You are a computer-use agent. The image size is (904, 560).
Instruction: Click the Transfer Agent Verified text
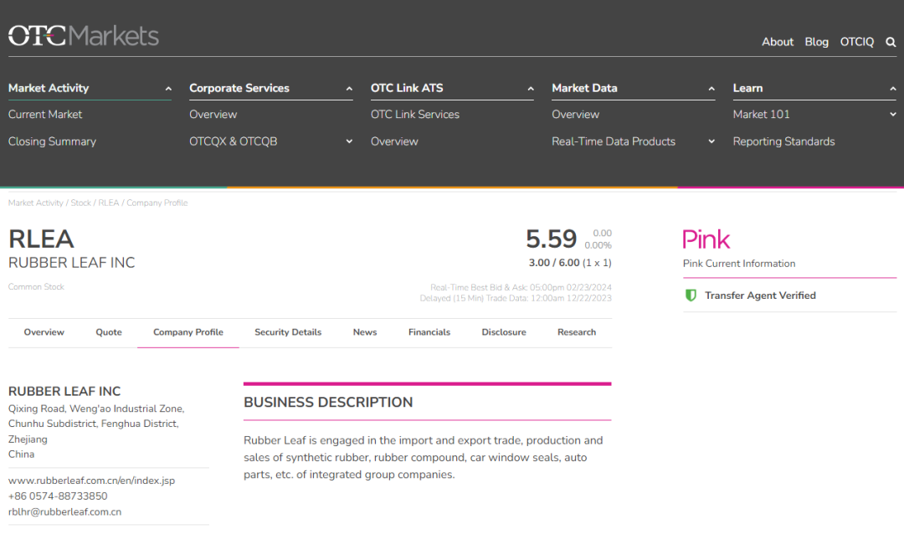coord(760,295)
